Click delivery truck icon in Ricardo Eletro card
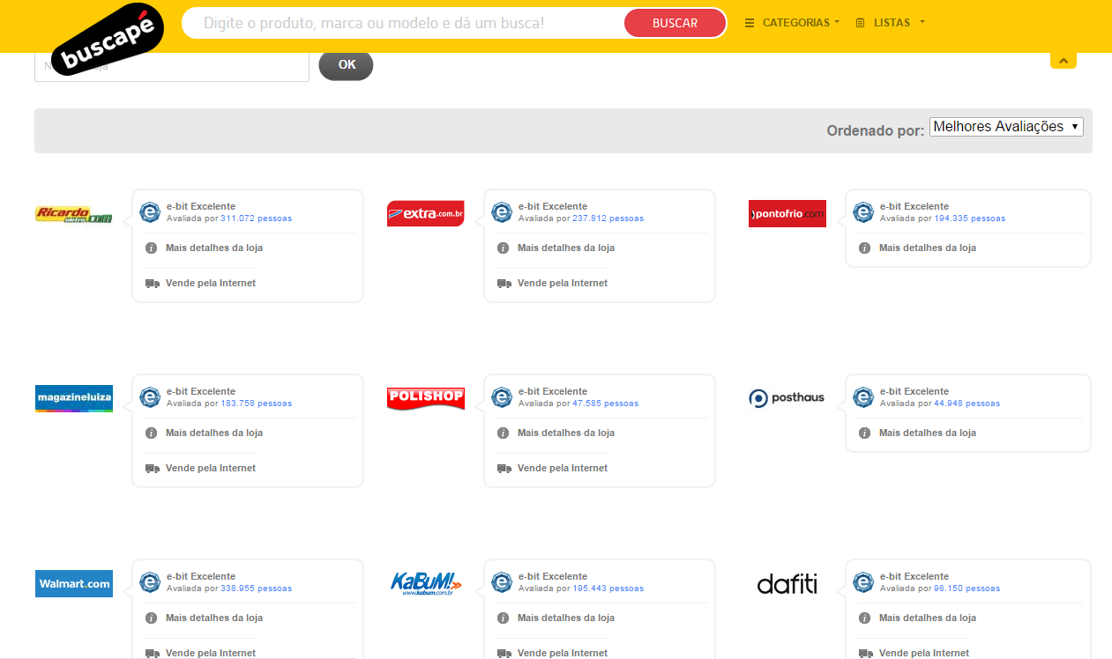1112x659 pixels. [152, 284]
